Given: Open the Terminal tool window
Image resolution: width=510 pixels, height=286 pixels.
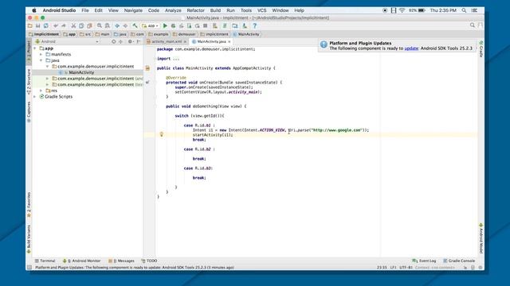Looking at the screenshot, I should click(x=45, y=261).
